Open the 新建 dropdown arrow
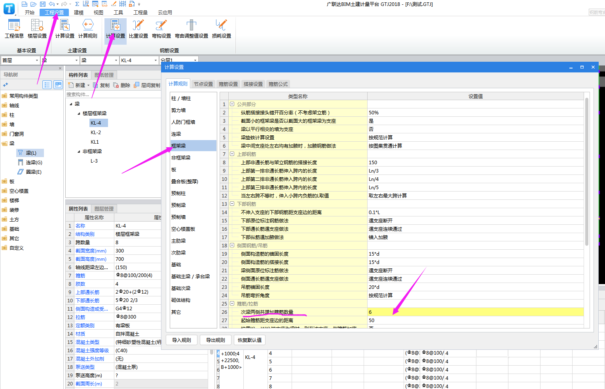Viewport: 605px width, 389px height. [88, 85]
